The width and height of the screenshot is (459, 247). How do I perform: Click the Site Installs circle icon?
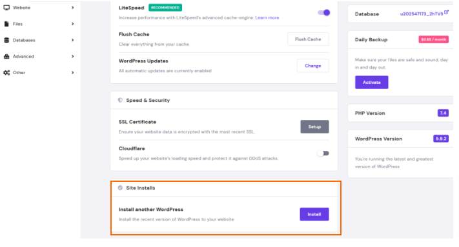tap(120, 188)
